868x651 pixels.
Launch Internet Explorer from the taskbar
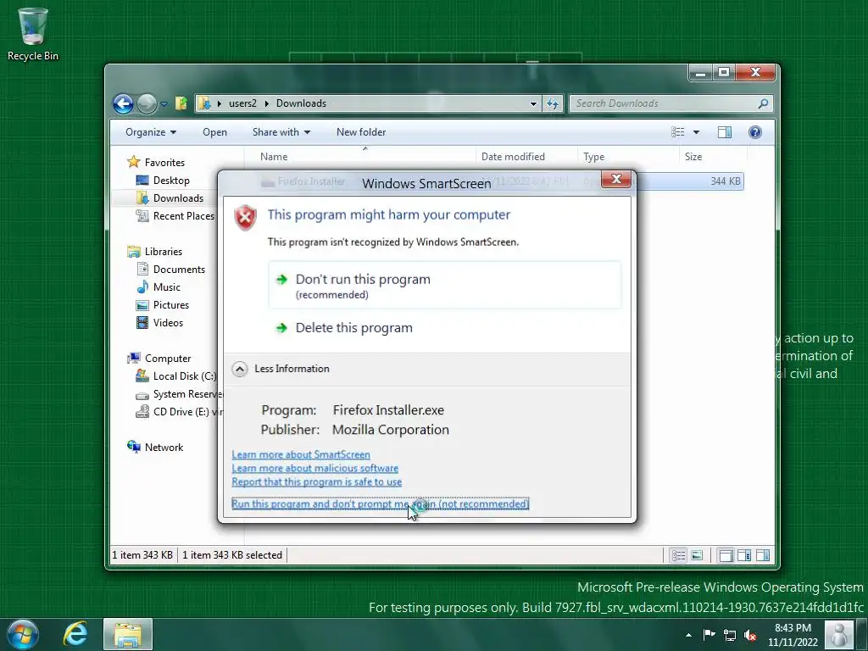click(x=75, y=634)
